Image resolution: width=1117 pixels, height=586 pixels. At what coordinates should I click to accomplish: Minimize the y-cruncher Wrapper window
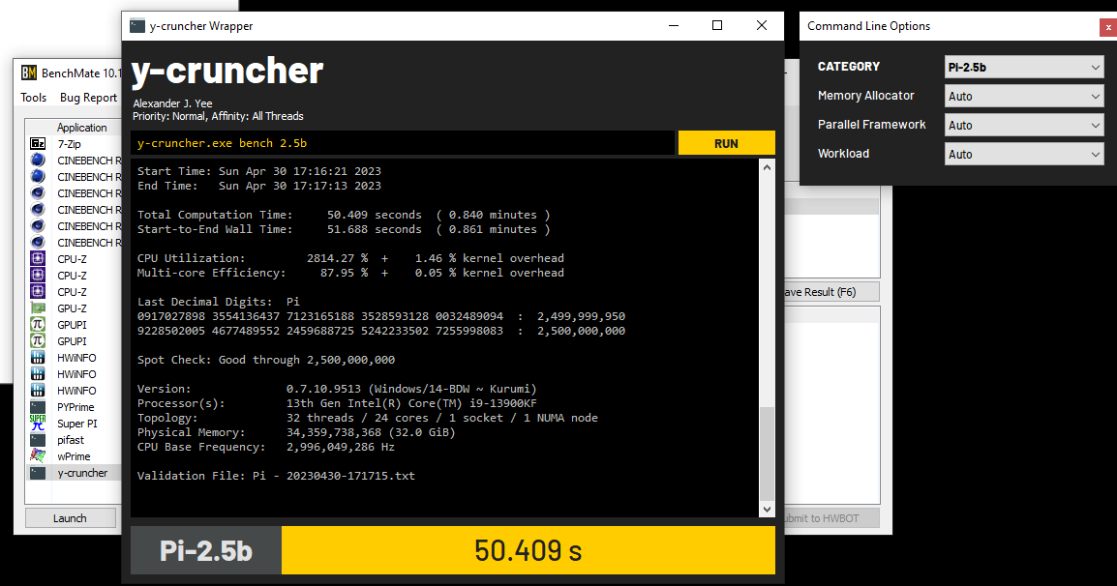674,26
